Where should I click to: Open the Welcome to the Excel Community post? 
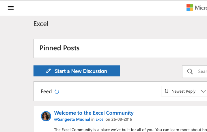tap(94, 113)
